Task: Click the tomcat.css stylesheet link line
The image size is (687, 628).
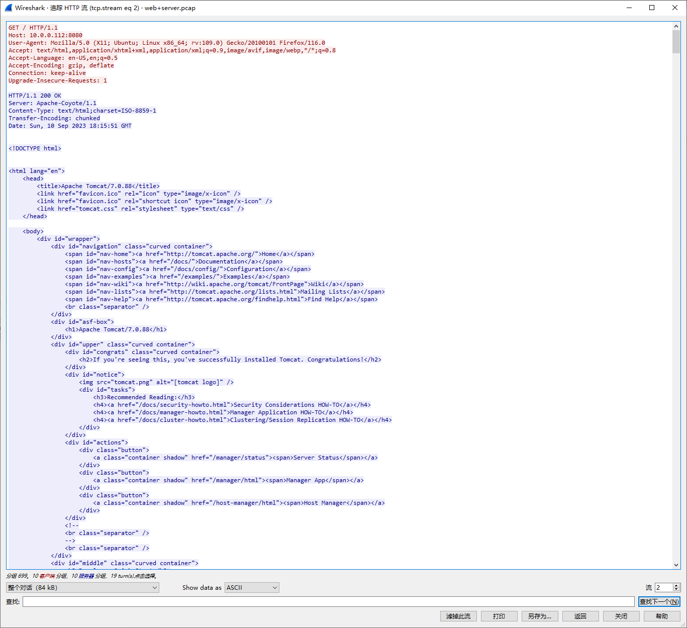Action: point(140,209)
